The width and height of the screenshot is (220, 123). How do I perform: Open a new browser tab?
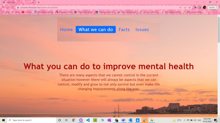[38, 2]
